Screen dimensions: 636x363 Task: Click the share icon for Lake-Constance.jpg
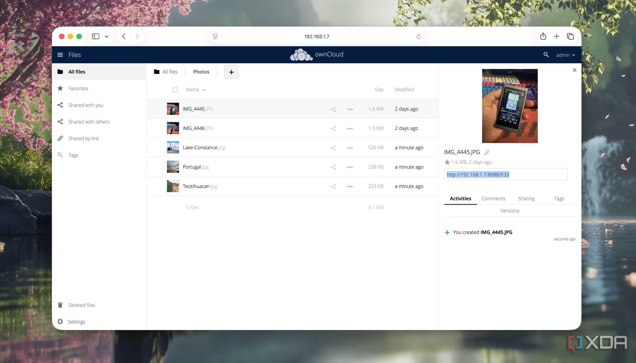(x=333, y=148)
